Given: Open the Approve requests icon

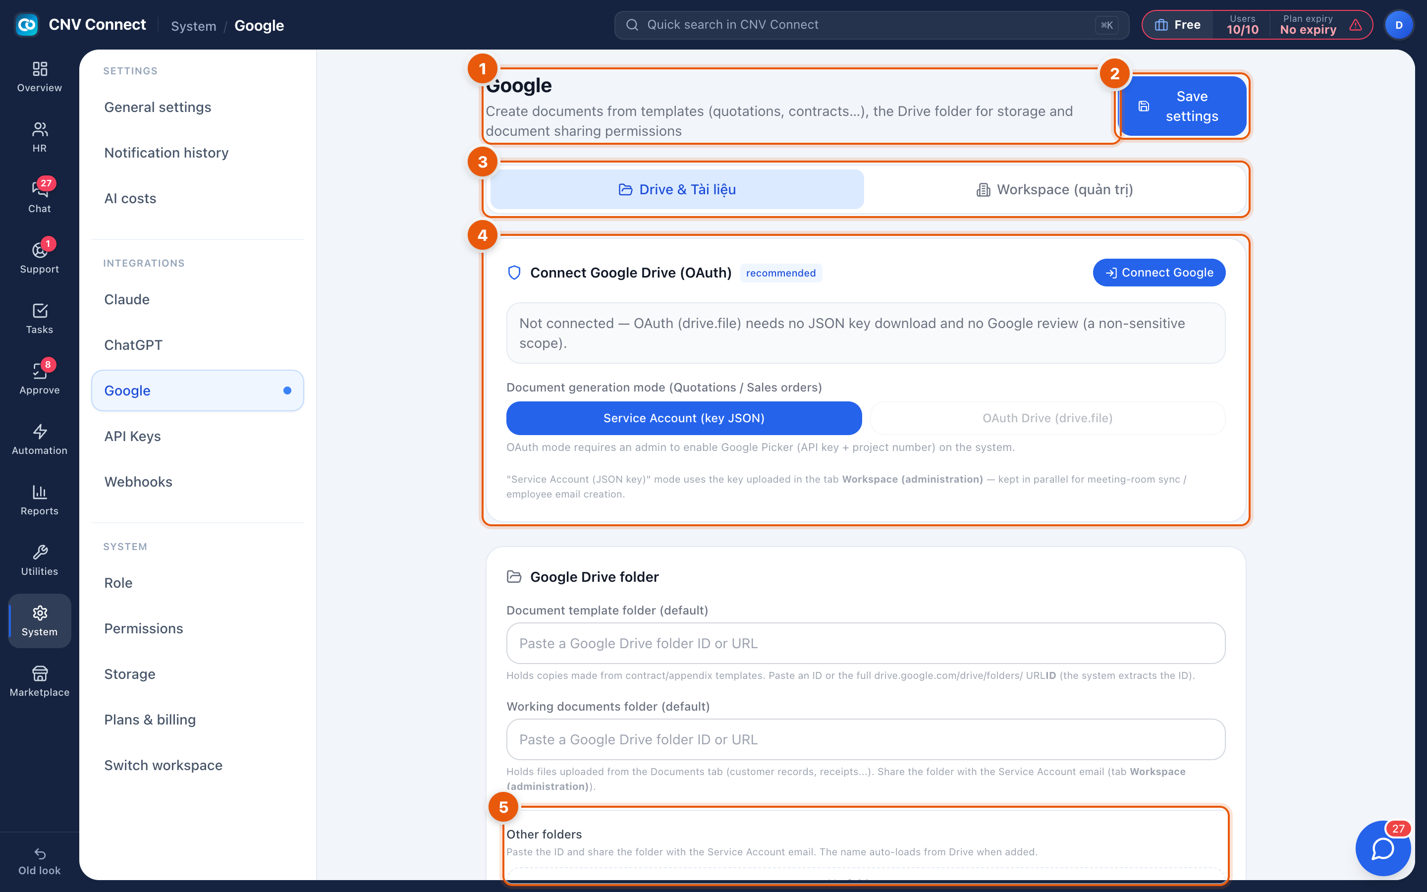Looking at the screenshot, I should click(40, 371).
